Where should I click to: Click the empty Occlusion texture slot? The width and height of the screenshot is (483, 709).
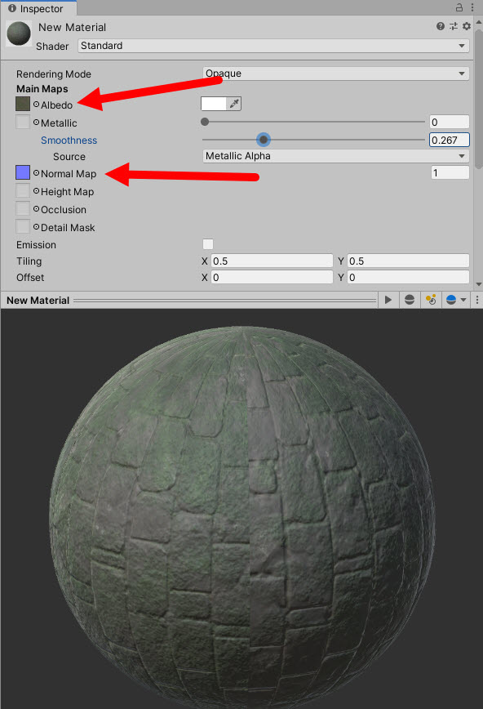pos(23,209)
